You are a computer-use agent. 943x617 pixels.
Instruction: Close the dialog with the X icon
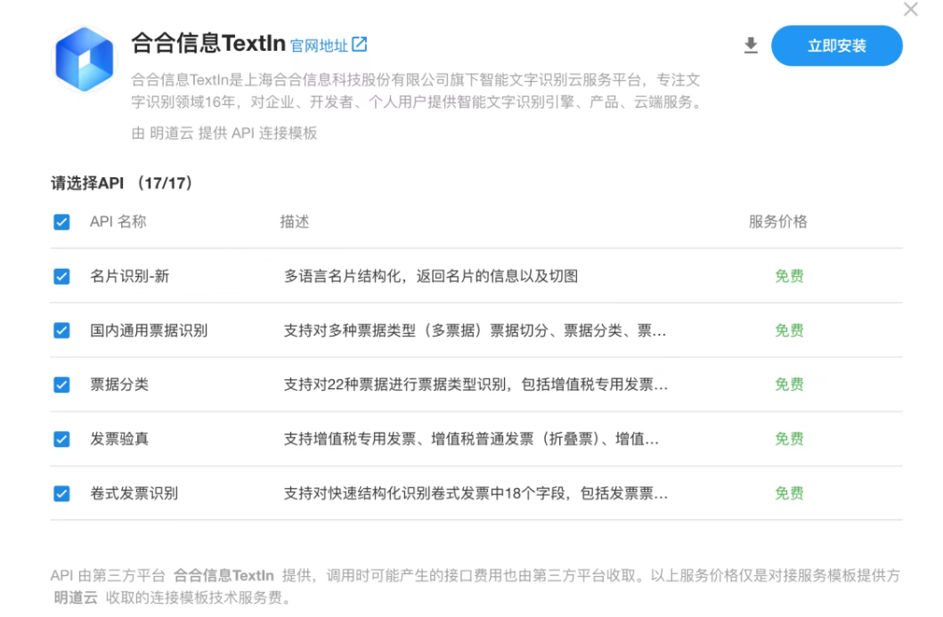click(x=911, y=9)
